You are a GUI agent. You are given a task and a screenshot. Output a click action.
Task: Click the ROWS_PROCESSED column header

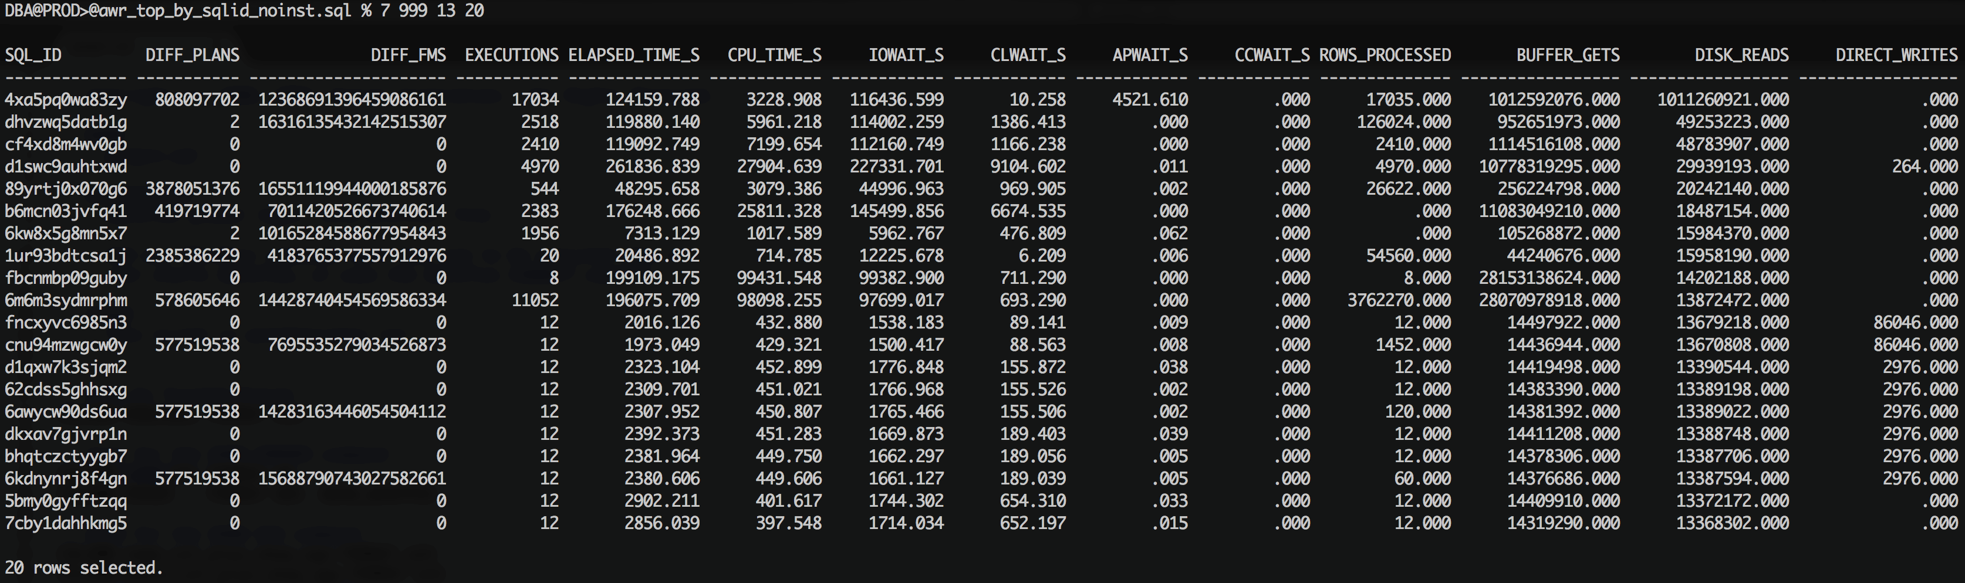(1385, 55)
